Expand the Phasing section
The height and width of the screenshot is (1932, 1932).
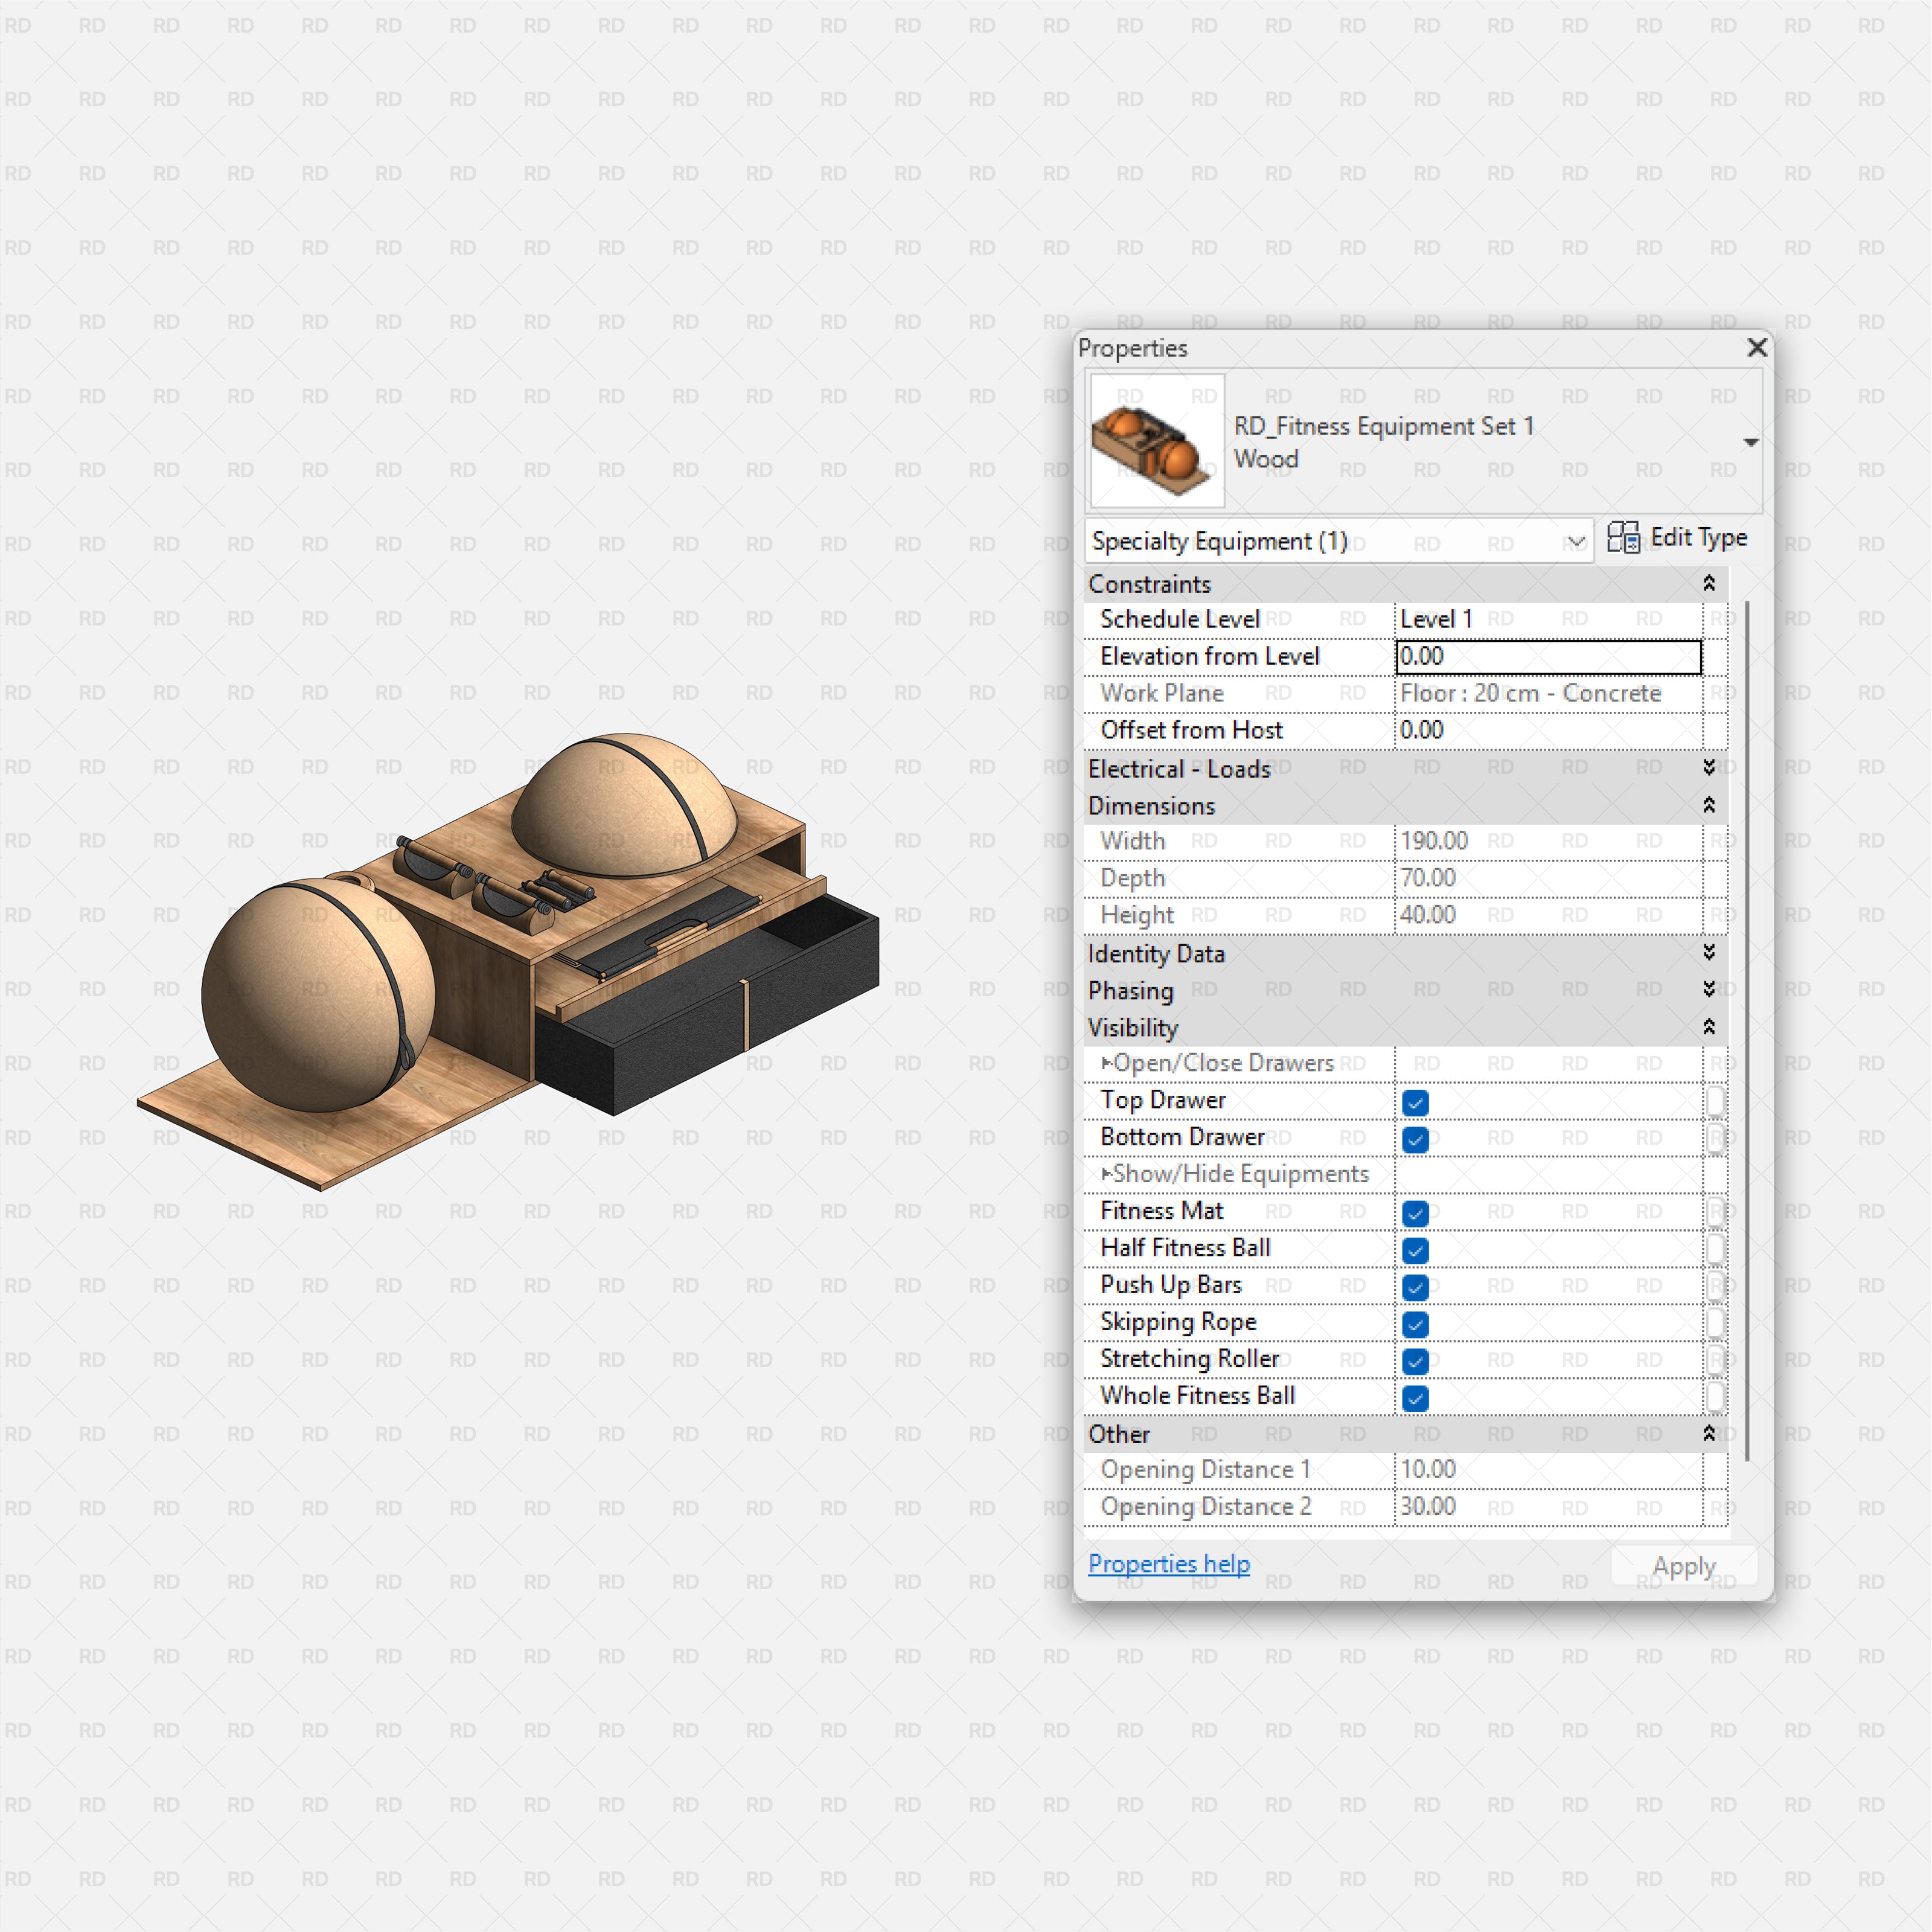(1710, 990)
